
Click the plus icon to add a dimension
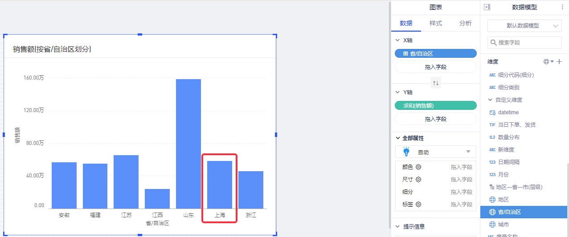point(560,62)
